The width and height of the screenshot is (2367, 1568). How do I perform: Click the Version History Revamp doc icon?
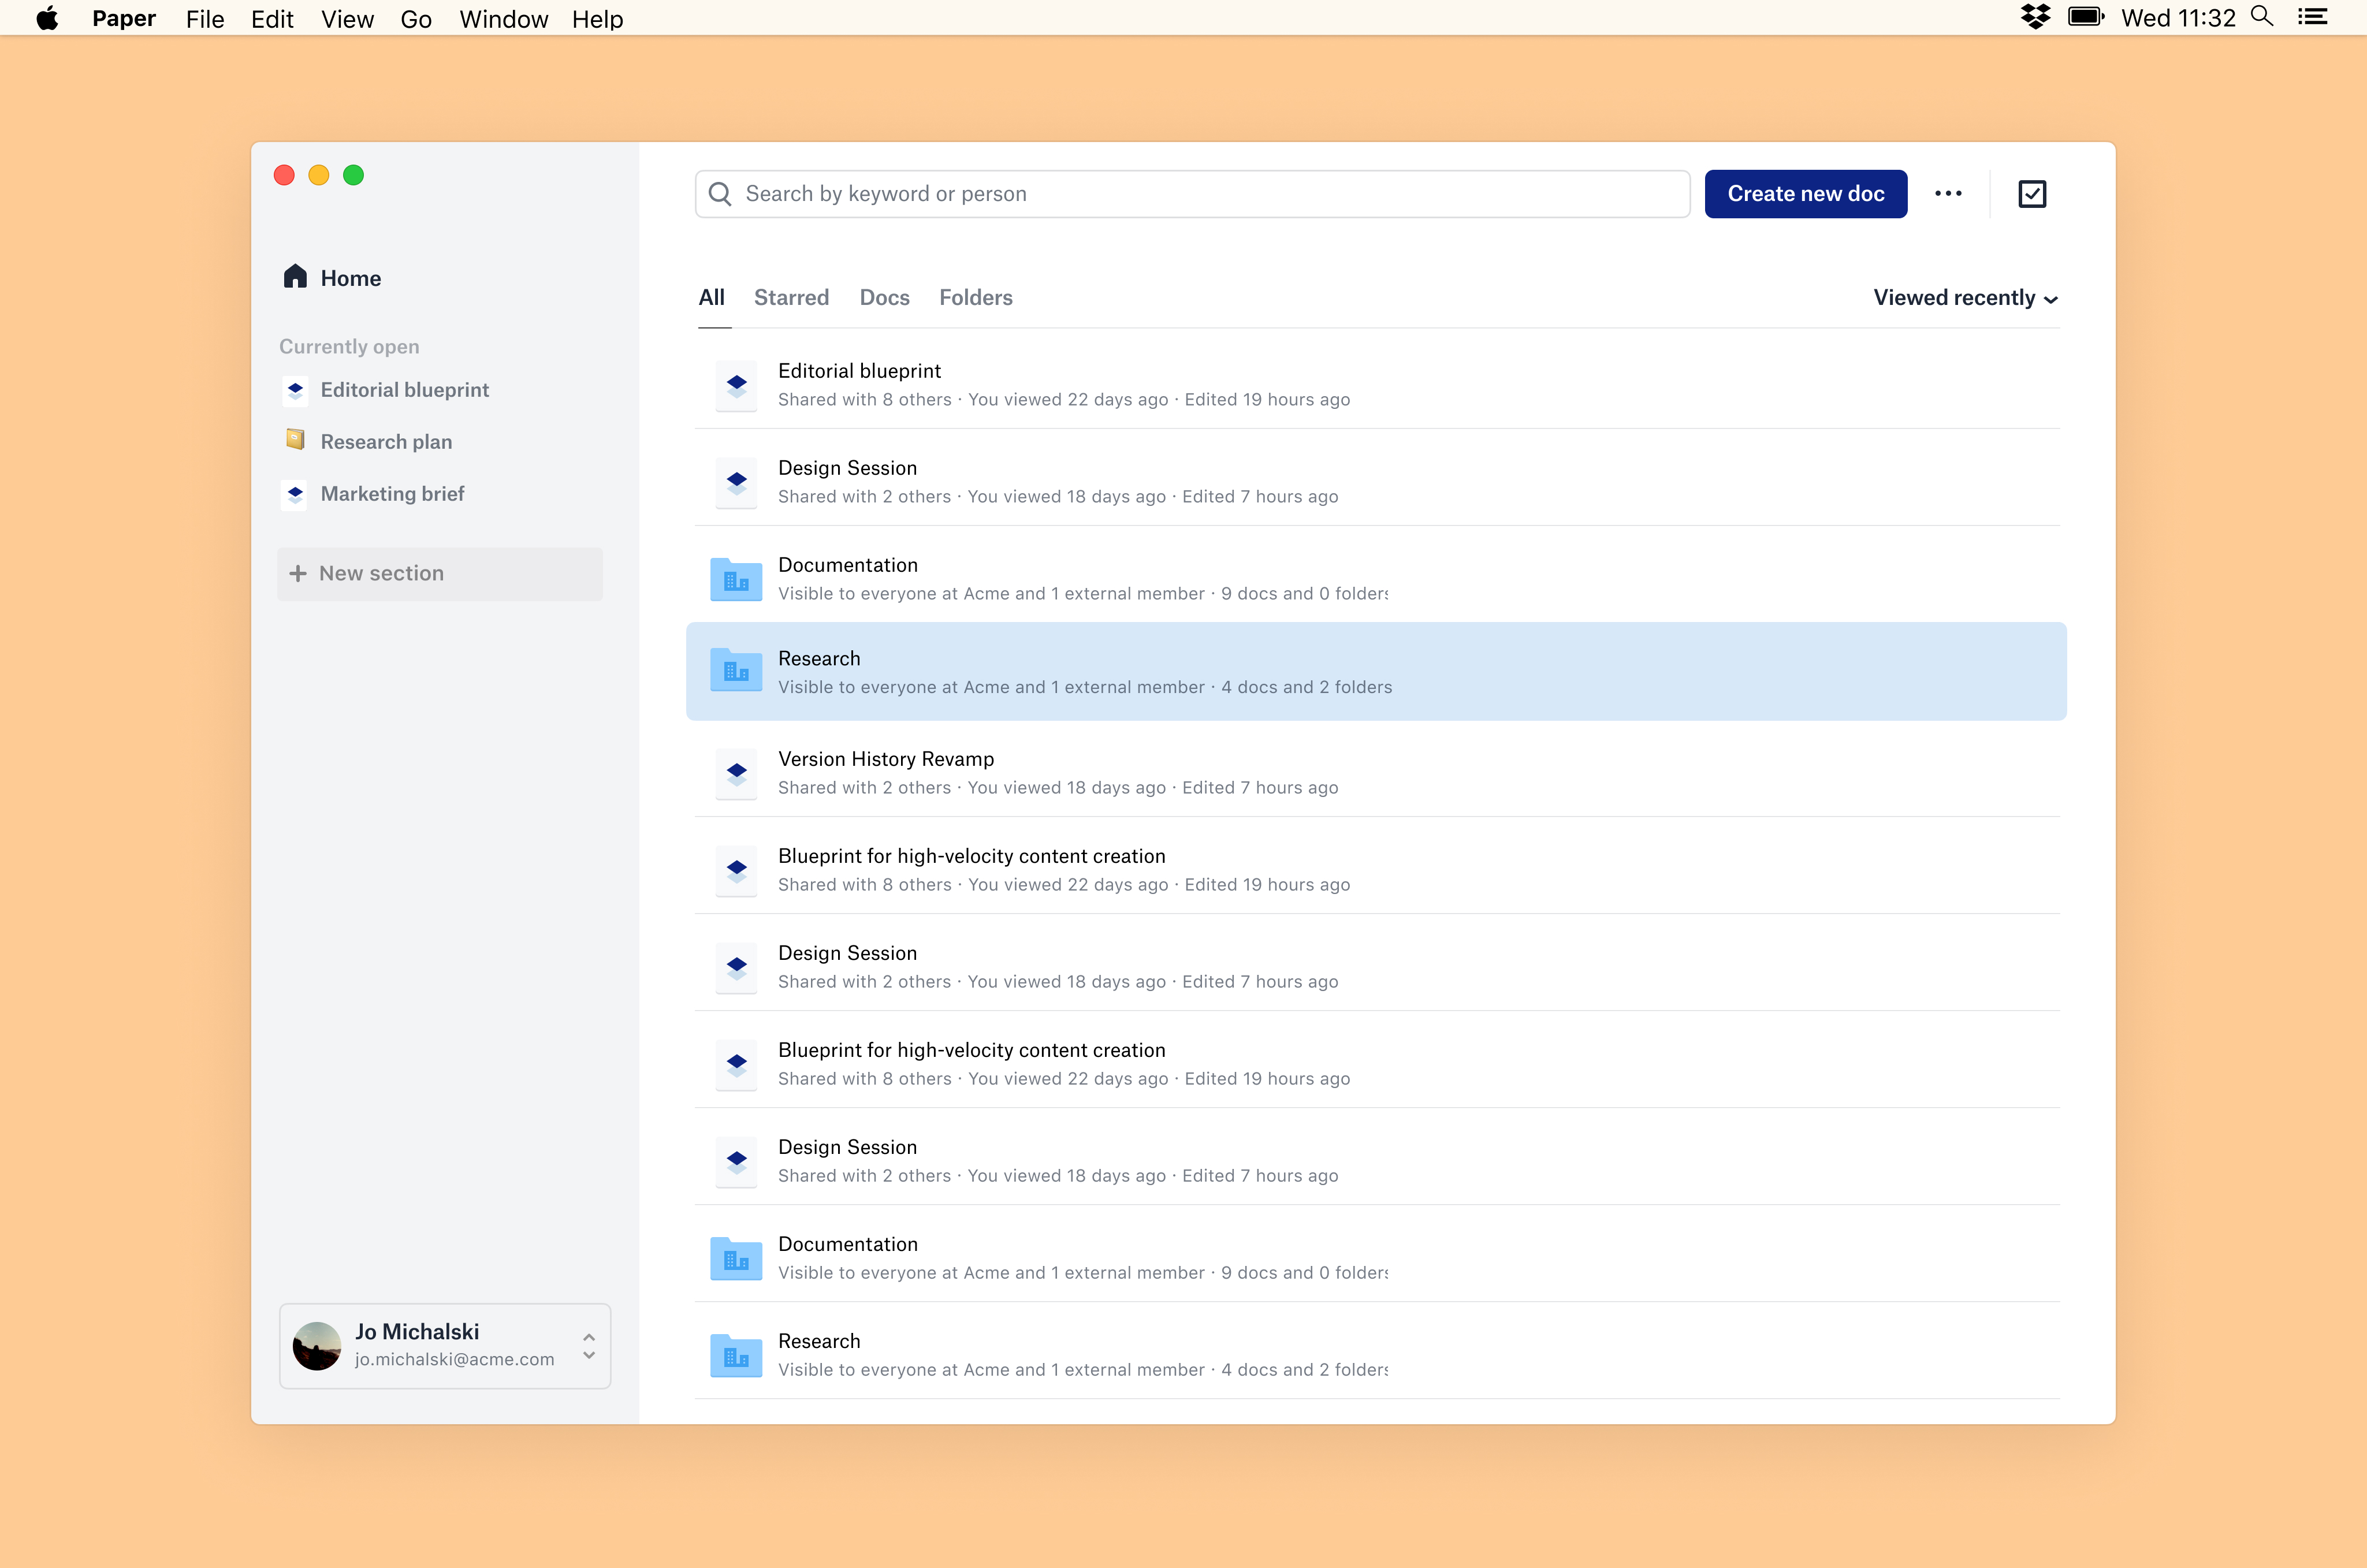click(x=737, y=772)
